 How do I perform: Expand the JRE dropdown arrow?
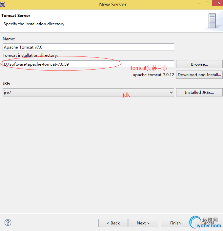coord(171,93)
